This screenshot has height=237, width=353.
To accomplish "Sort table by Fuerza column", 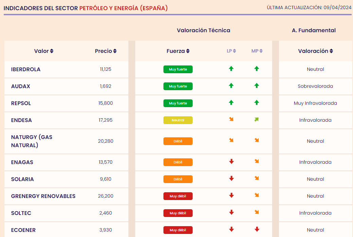I will click(178, 51).
